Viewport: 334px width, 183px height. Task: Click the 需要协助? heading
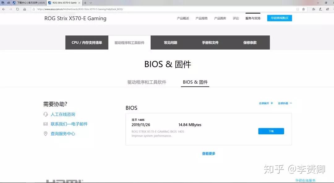55,104
